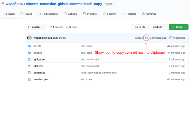190x118 pixels.
Task: Click the tag icon beside 0 tags
Action: 67,27
